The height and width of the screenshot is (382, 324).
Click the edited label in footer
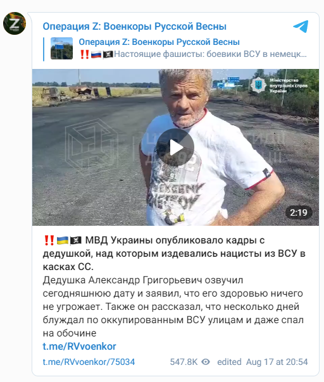coord(229,362)
